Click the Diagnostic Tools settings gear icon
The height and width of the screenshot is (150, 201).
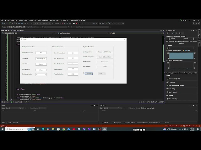pos(167,33)
